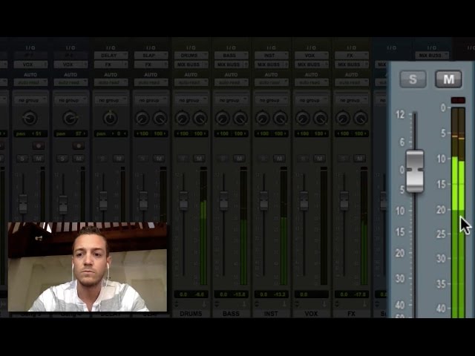The height and width of the screenshot is (356, 475).
Task: Click the left pan knob on the INST track
Action: click(x=262, y=118)
